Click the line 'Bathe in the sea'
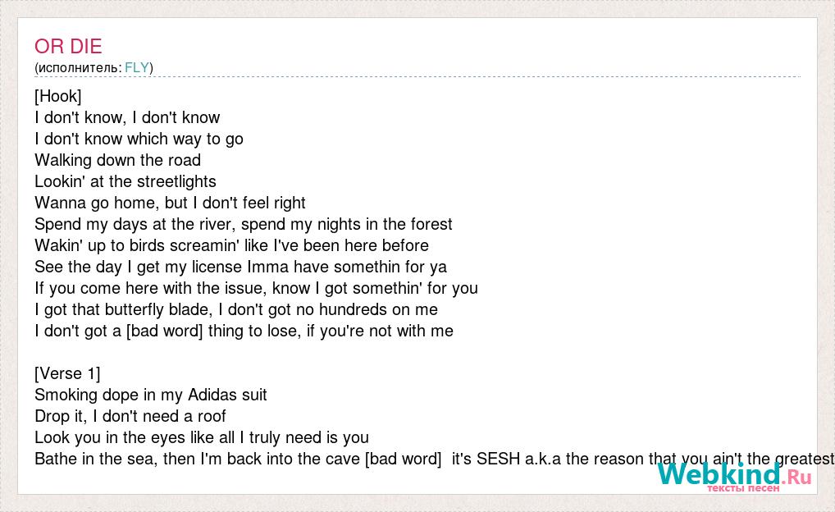 (x=434, y=459)
